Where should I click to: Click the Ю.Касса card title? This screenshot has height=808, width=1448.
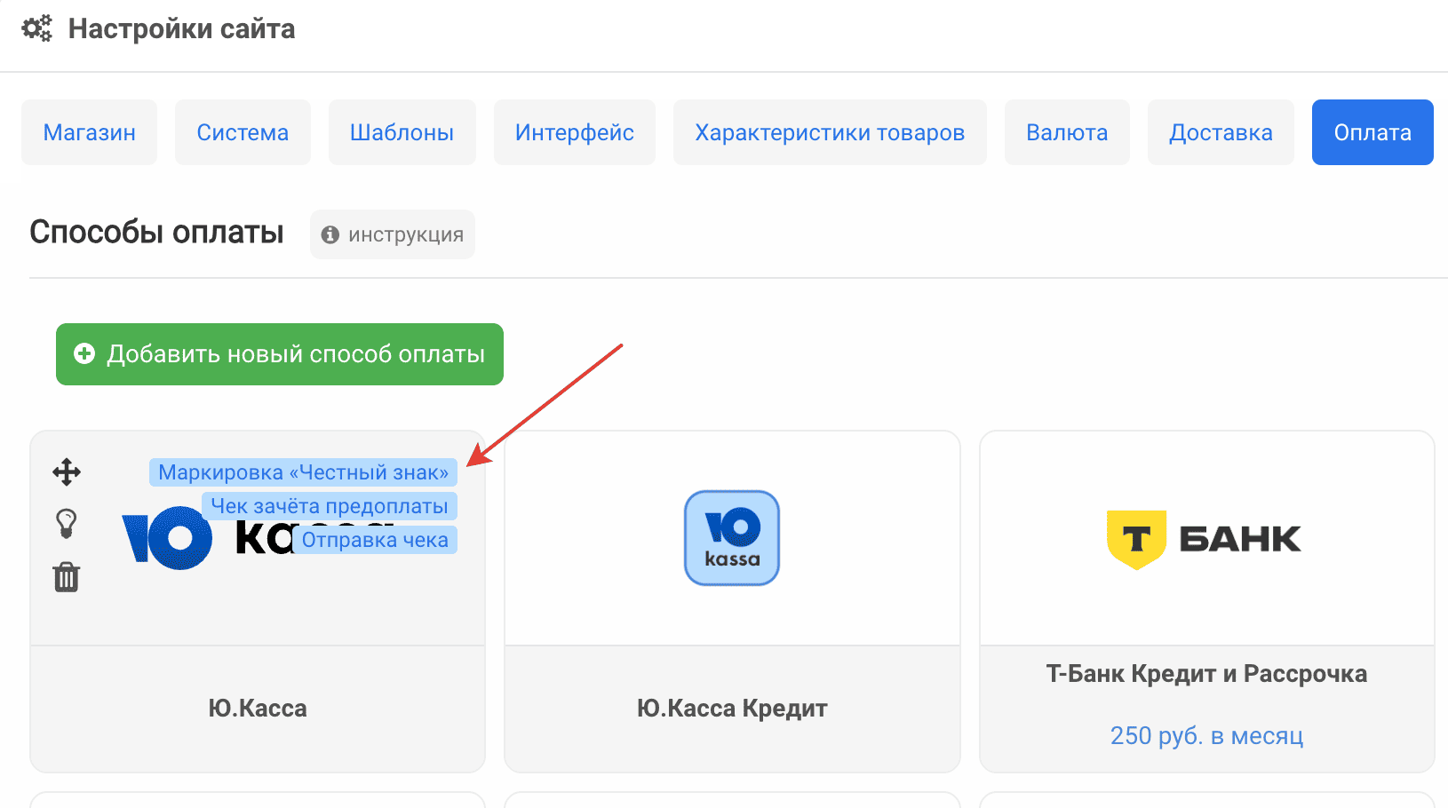(x=258, y=709)
